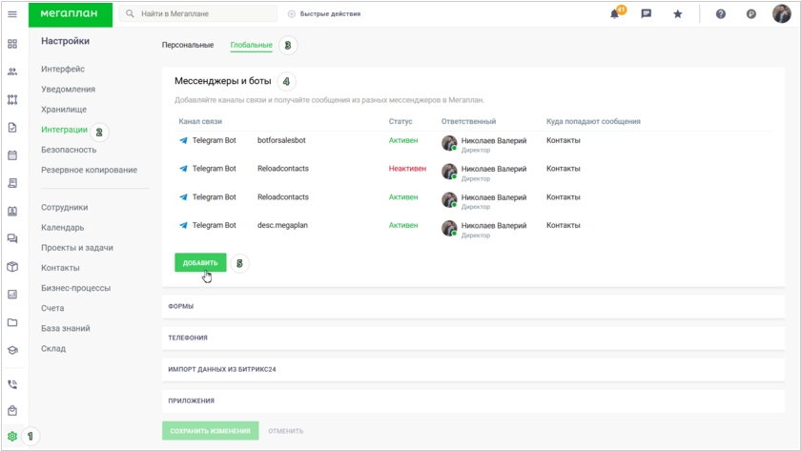Click the telephony phone icon in sidebar
801x451 pixels.
pos(12,384)
